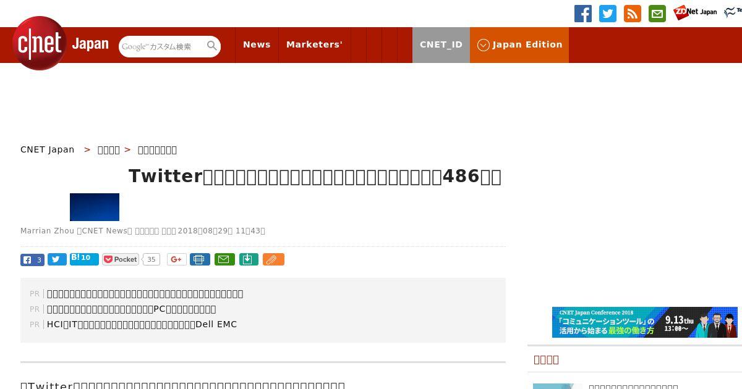Click the teal download/save icon

pyautogui.click(x=248, y=259)
